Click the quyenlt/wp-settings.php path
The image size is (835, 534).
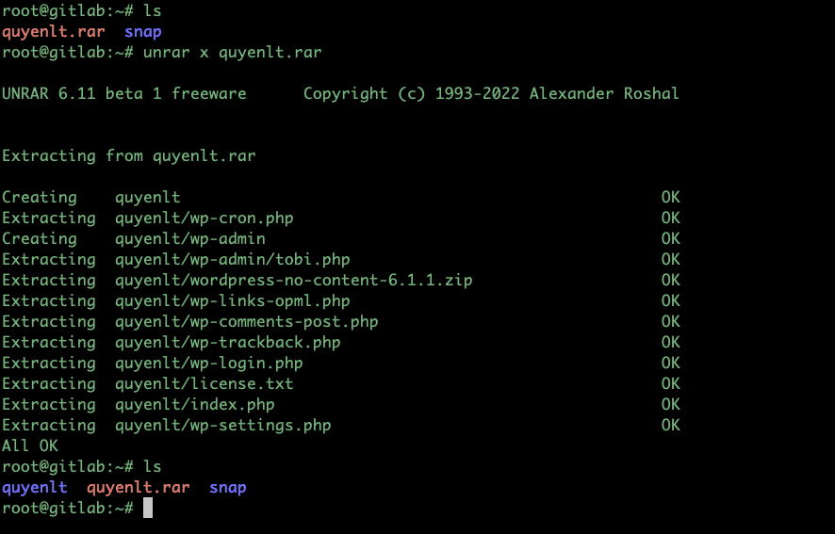pos(222,426)
